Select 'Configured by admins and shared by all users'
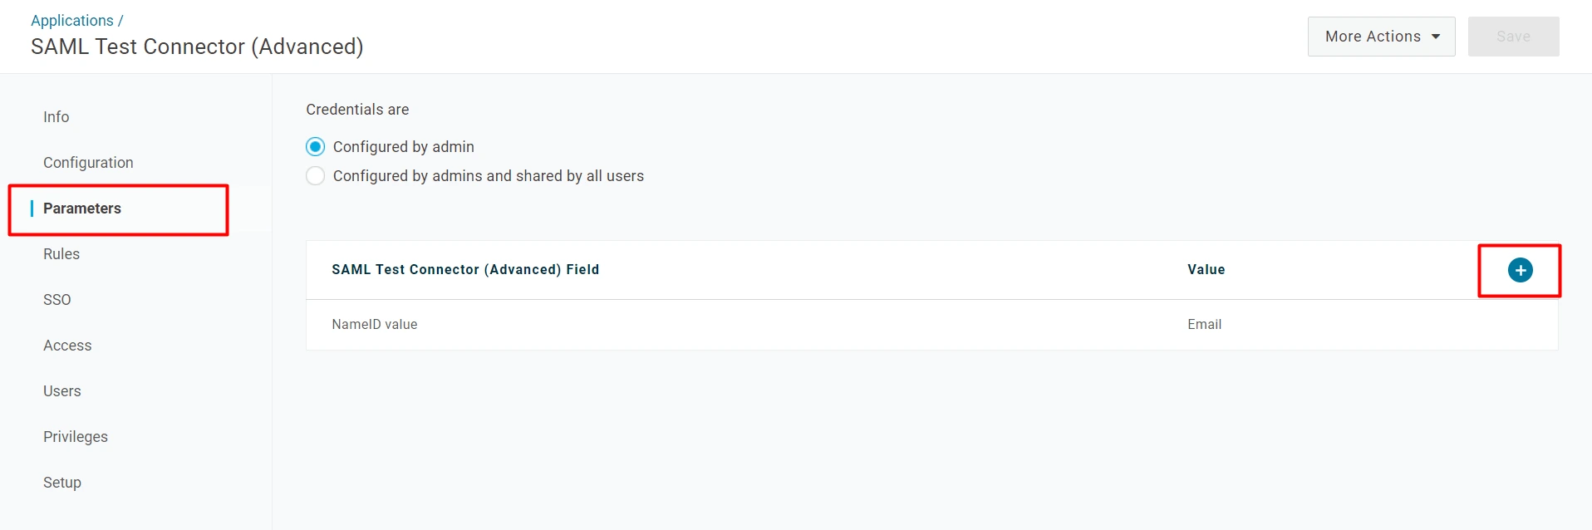Screen dimensions: 1592x530 click(316, 176)
